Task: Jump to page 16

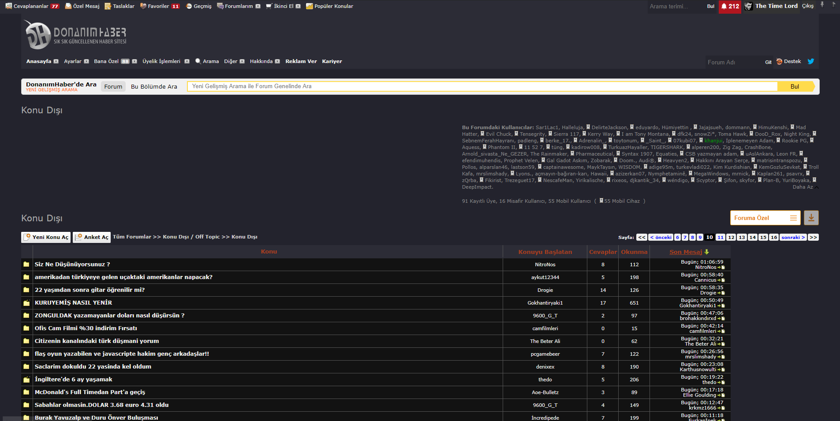Action: pyautogui.click(x=774, y=237)
